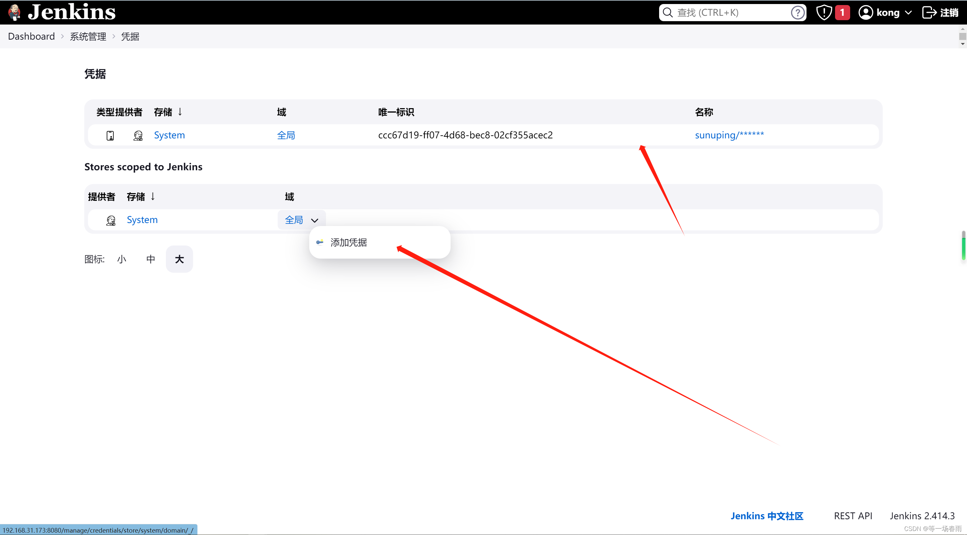The image size is (967, 535).
Task: Open the 全局 domain link in credentials row
Action: tap(286, 135)
